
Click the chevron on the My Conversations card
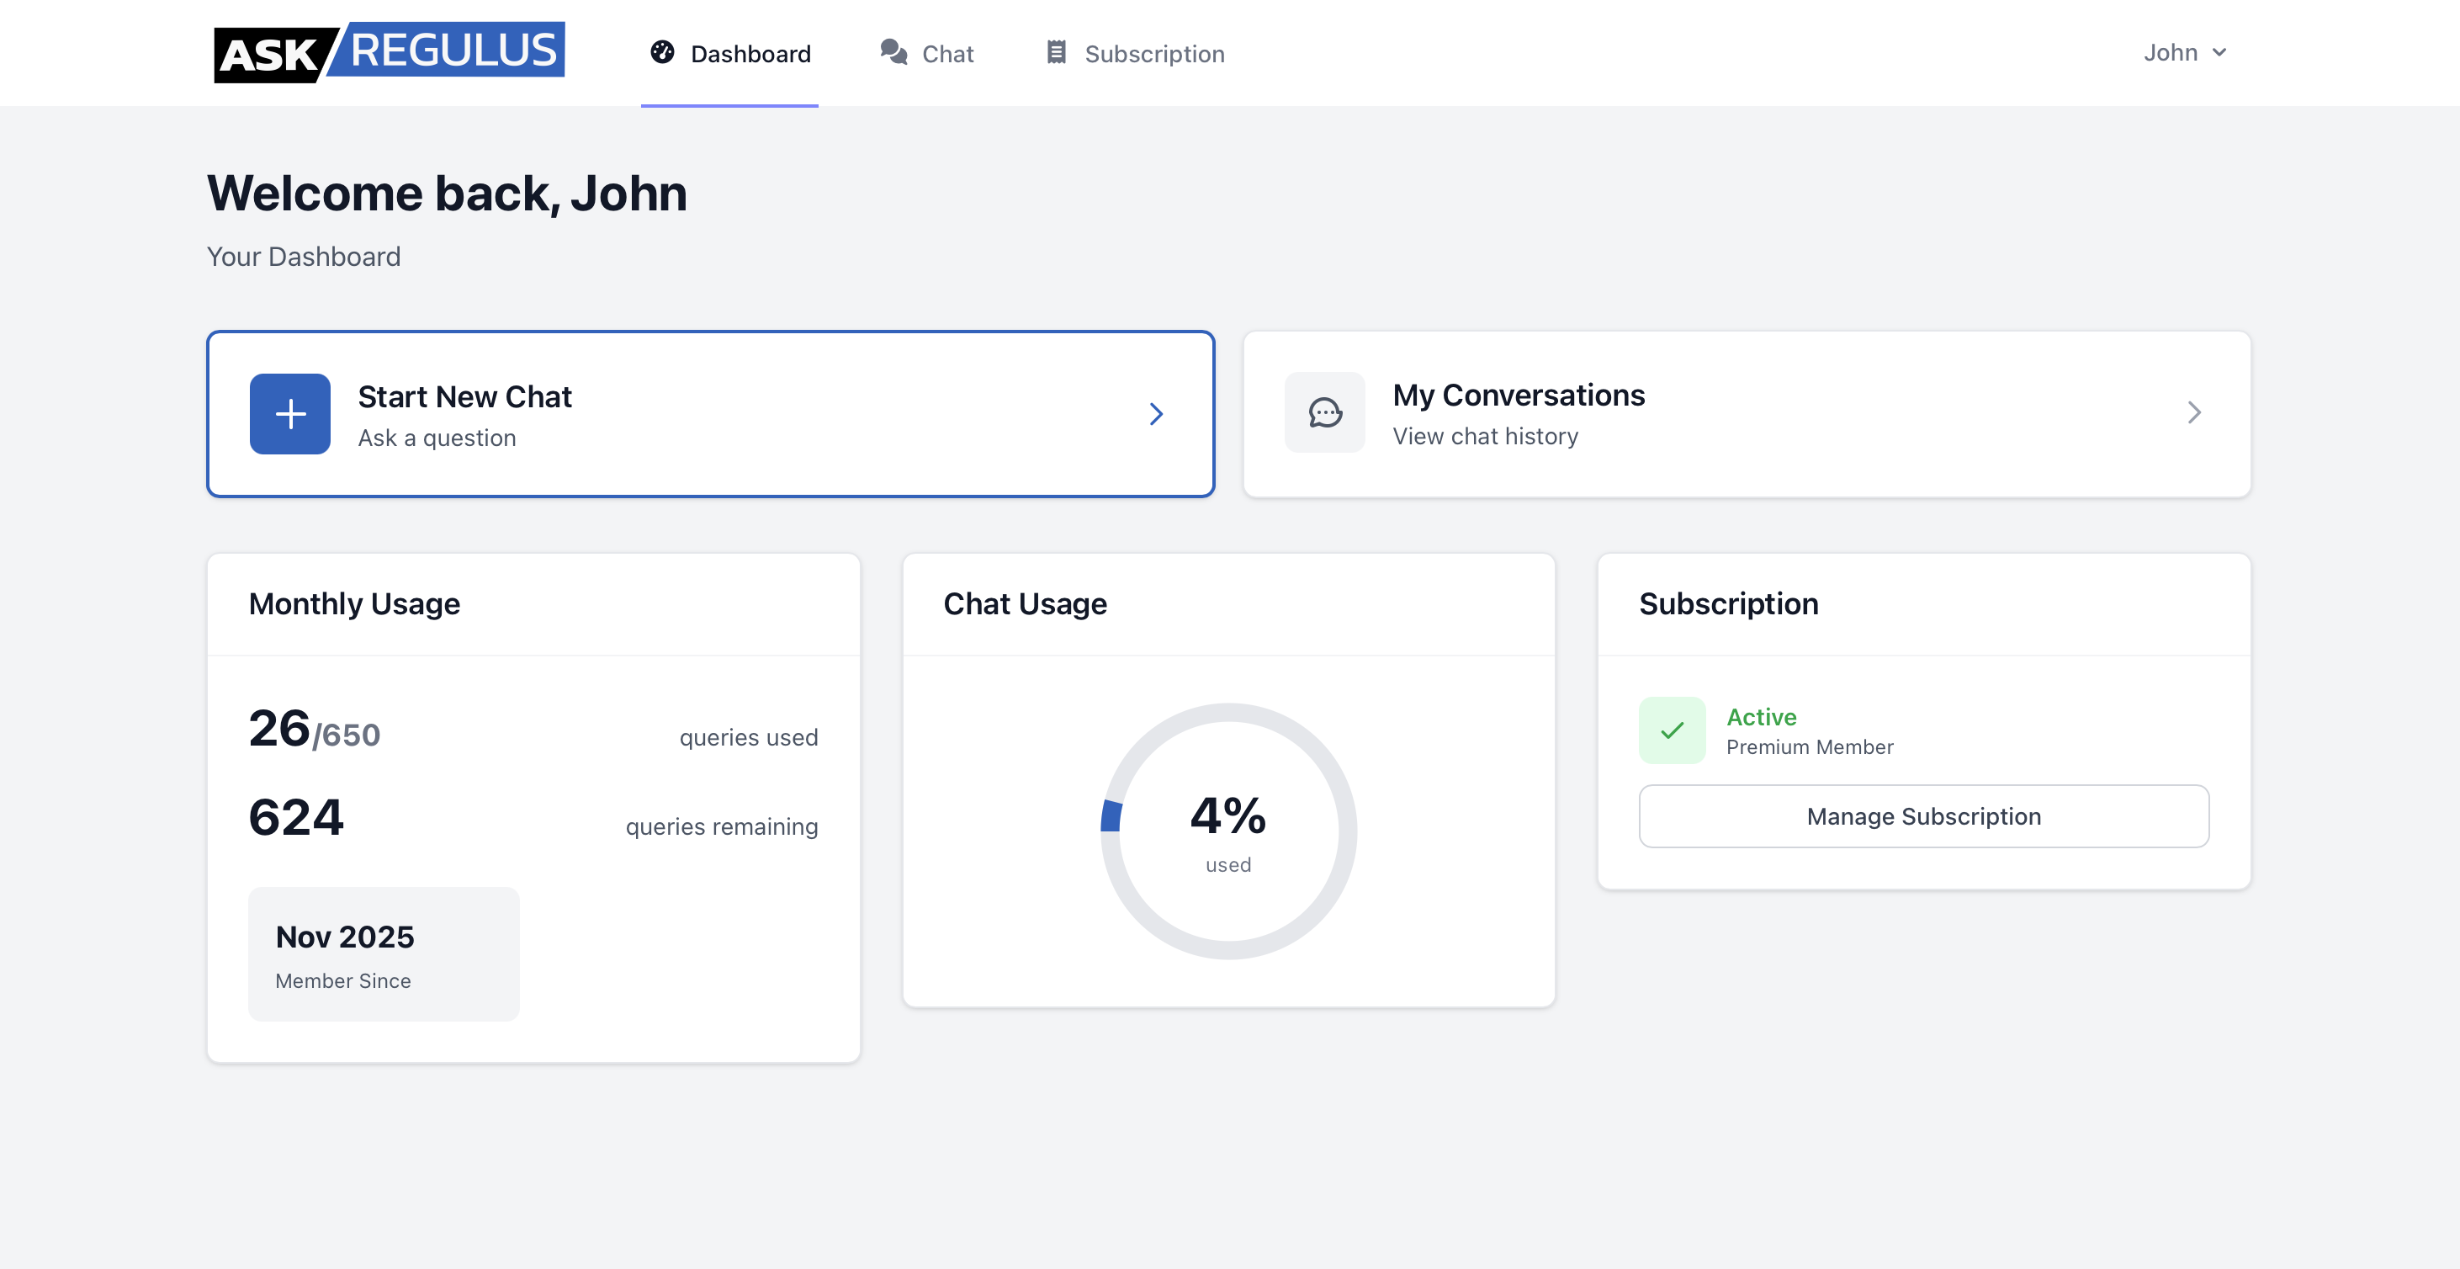[x=2193, y=412]
